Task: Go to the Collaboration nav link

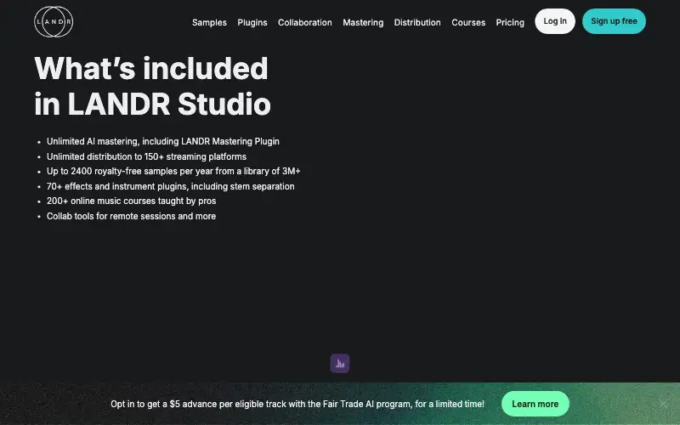Action: coord(305,23)
